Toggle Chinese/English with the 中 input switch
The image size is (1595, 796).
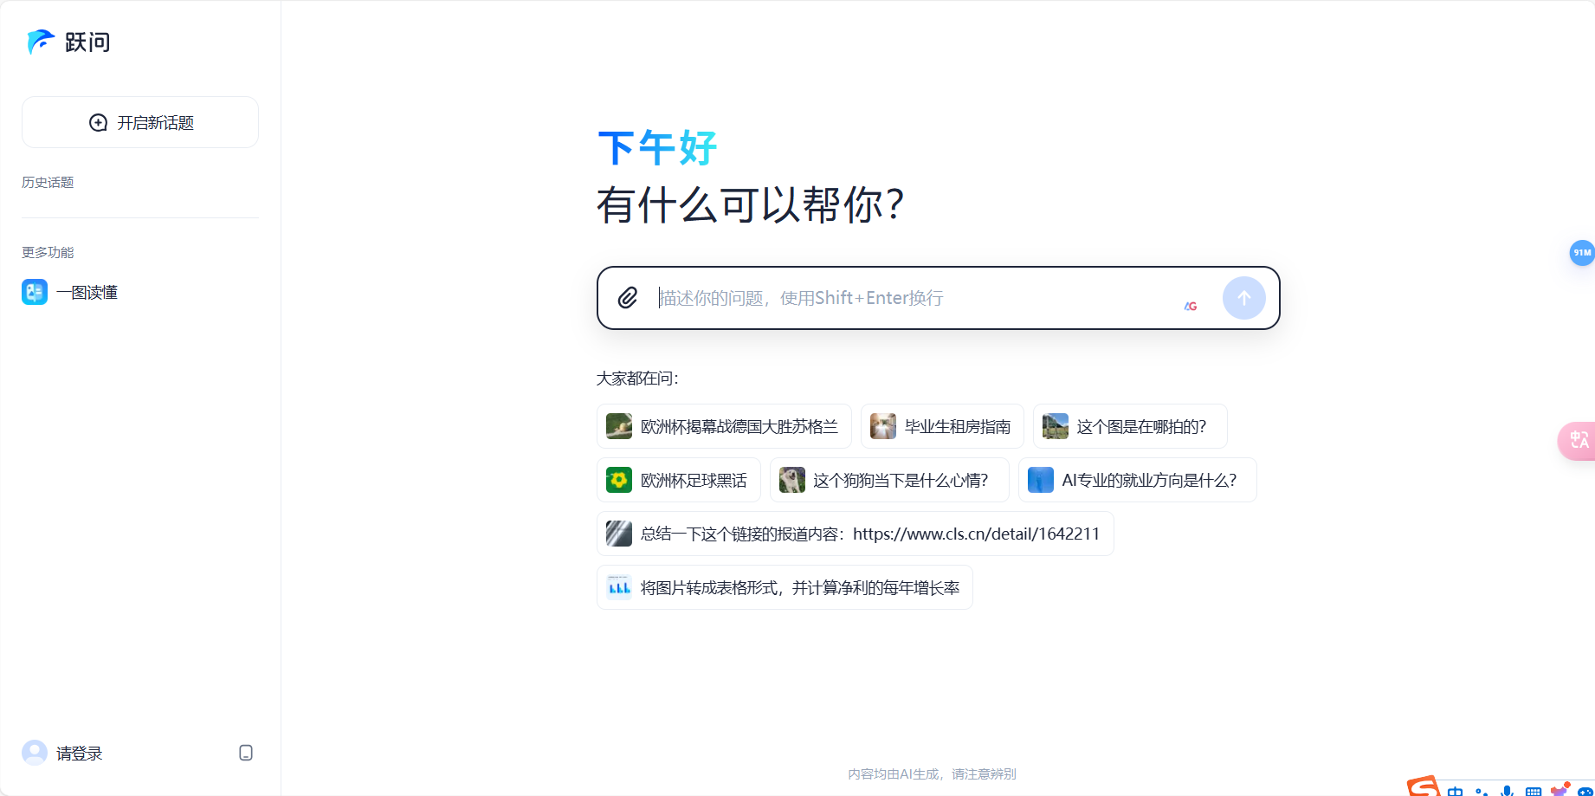click(x=1456, y=791)
